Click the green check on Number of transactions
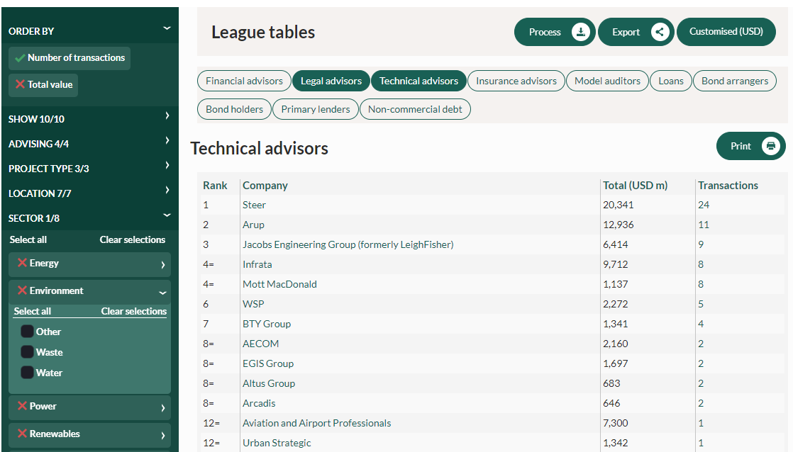793x452 pixels. [x=20, y=58]
